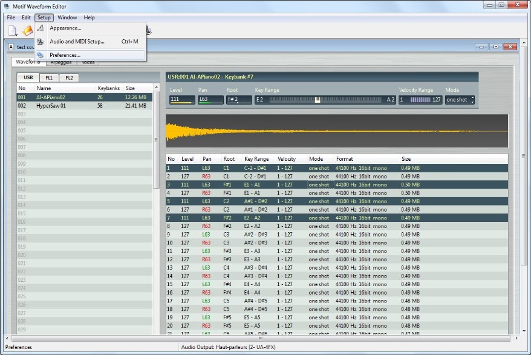Screen dimensions: 531x355
Task: Select keybank row 13 root C4
Action: click(337, 267)
